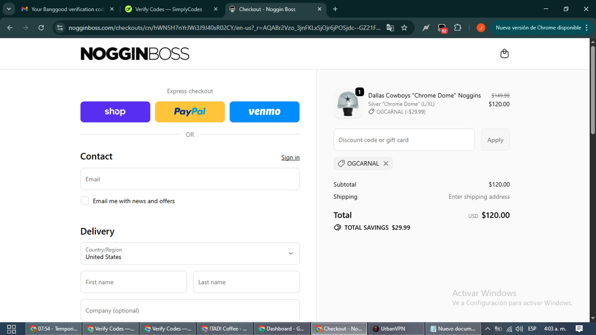Screen dimensions: 596x335
Task: Close the Banggood verification Gmail tab
Action: (x=112, y=9)
